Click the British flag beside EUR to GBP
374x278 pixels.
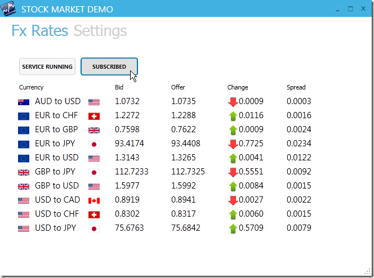click(x=94, y=130)
